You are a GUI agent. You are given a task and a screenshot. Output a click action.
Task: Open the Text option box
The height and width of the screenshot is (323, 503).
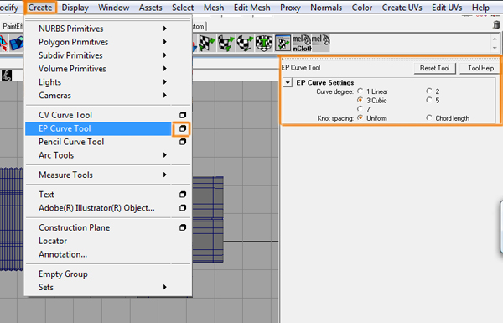(183, 195)
